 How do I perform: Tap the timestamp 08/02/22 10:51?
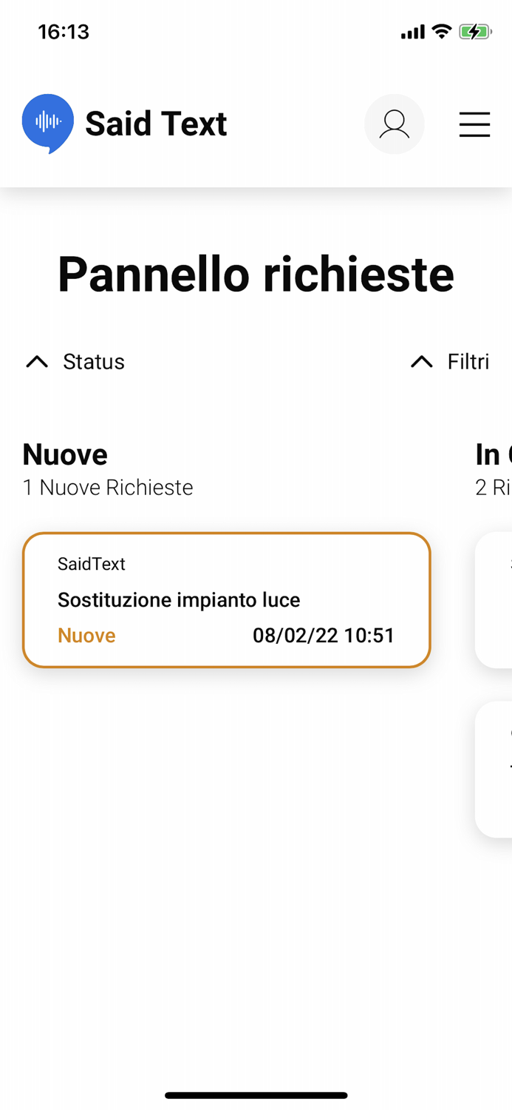324,636
